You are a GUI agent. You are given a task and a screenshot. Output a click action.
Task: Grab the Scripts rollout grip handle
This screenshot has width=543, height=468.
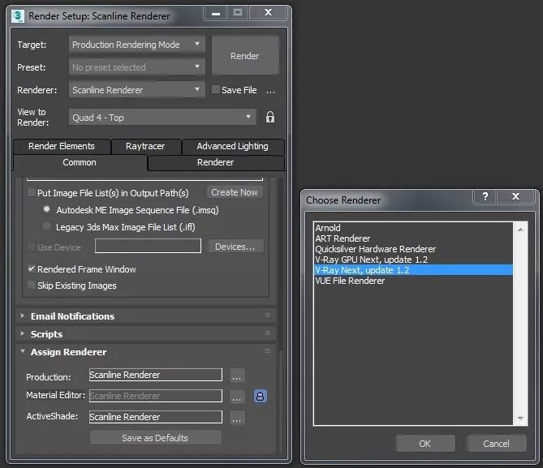tap(267, 333)
